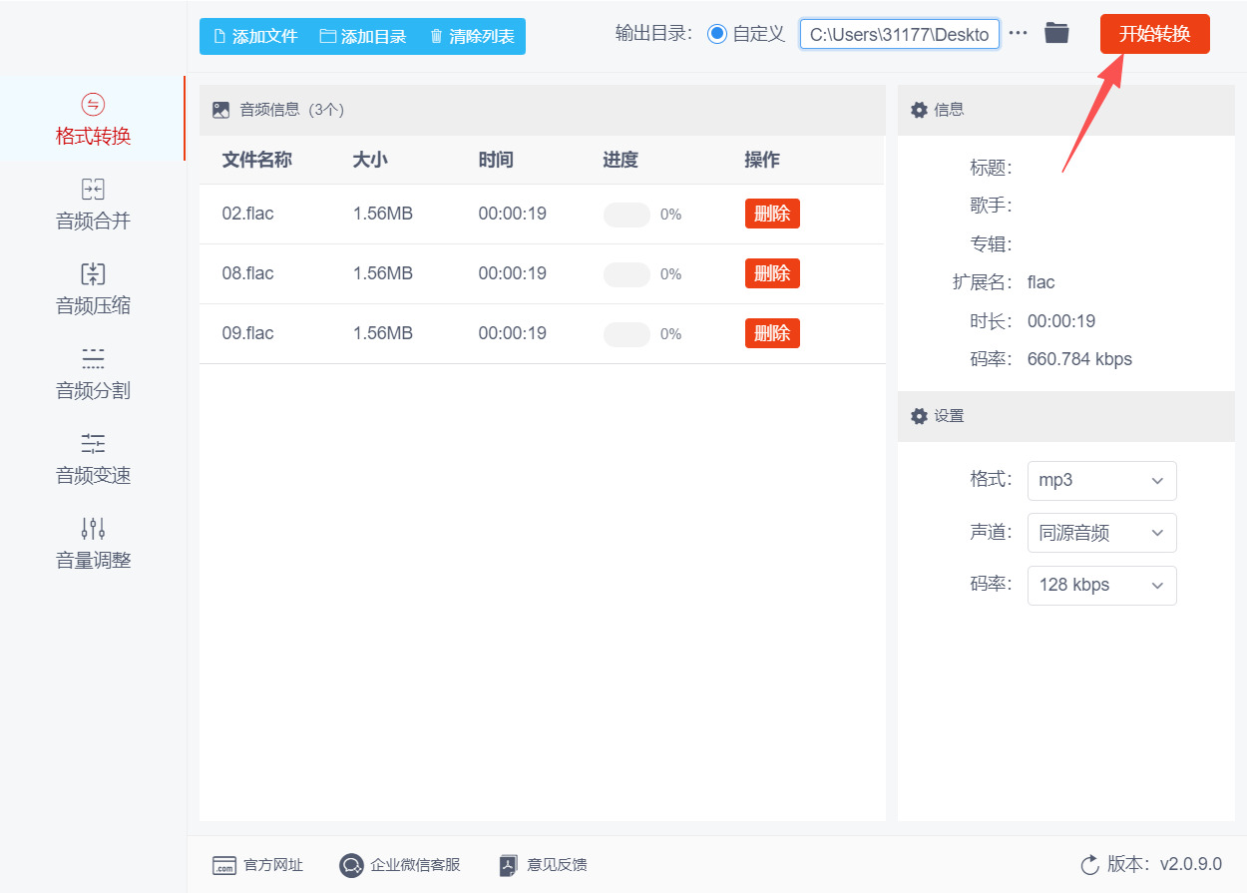This screenshot has width=1247, height=893.
Task: Expand the 声道 同源音频 dropdown
Action: click(x=1101, y=533)
